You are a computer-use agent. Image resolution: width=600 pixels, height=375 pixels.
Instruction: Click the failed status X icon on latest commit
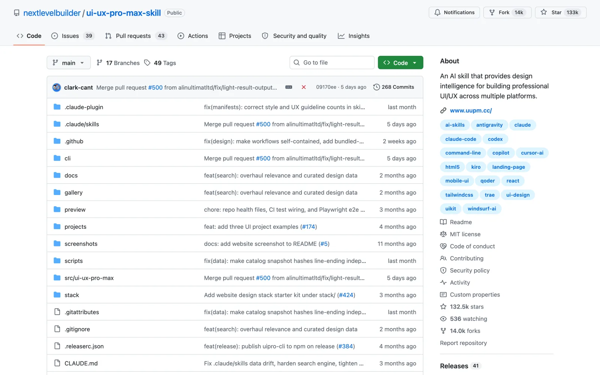[304, 87]
